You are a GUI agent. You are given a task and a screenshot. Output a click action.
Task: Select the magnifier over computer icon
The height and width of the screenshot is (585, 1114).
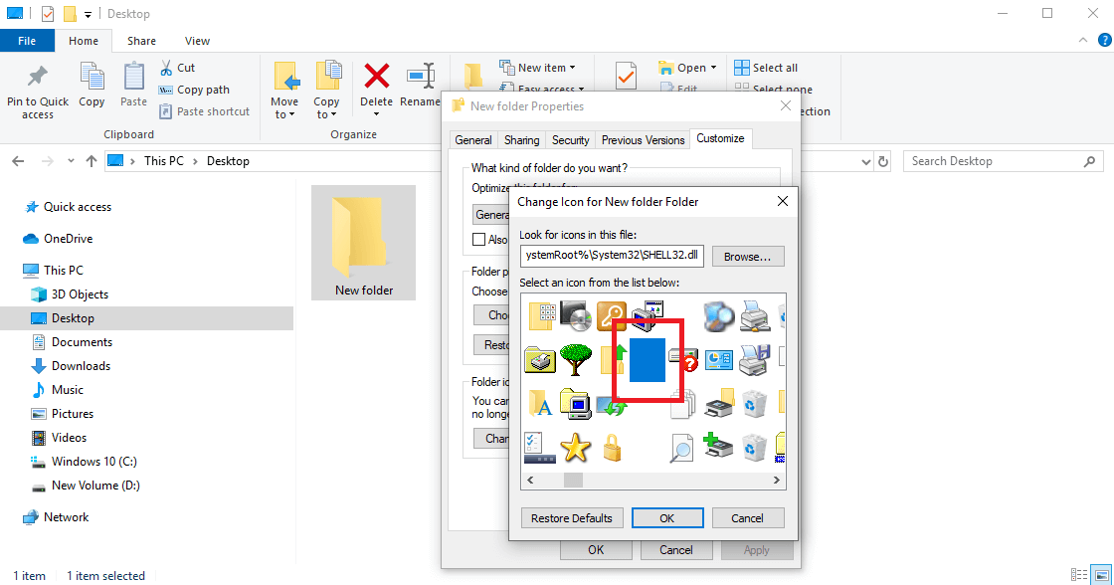[x=718, y=315]
